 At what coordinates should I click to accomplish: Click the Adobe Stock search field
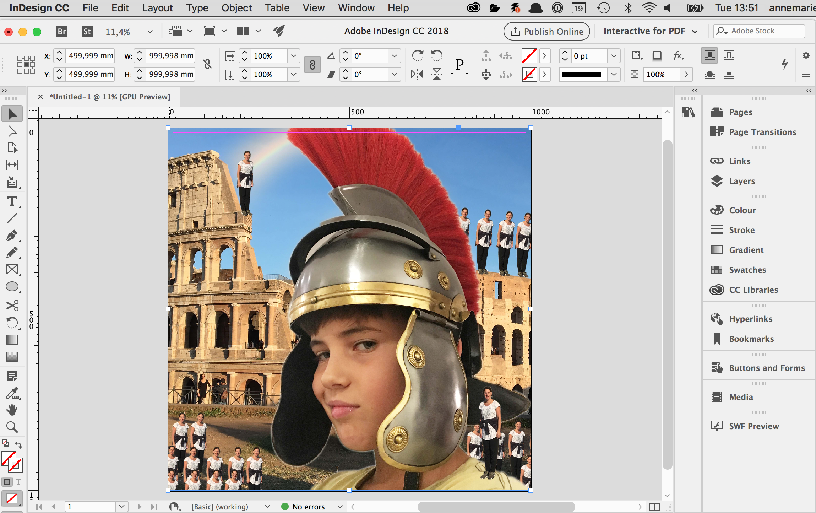(x=759, y=31)
